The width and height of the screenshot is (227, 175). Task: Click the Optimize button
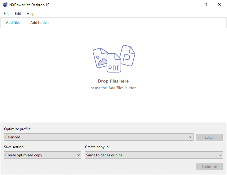[x=209, y=167]
